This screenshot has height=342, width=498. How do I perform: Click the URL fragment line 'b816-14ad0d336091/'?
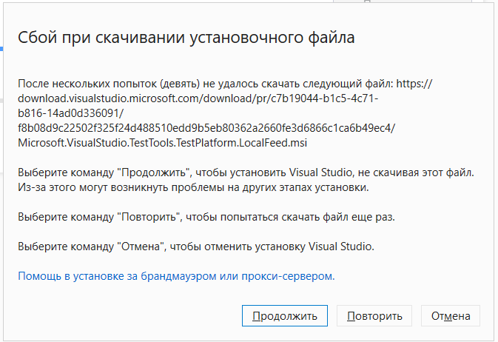[71, 113]
